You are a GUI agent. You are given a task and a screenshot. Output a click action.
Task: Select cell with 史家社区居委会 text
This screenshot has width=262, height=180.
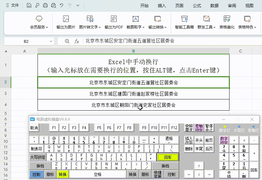pyautogui.click(x=133, y=105)
